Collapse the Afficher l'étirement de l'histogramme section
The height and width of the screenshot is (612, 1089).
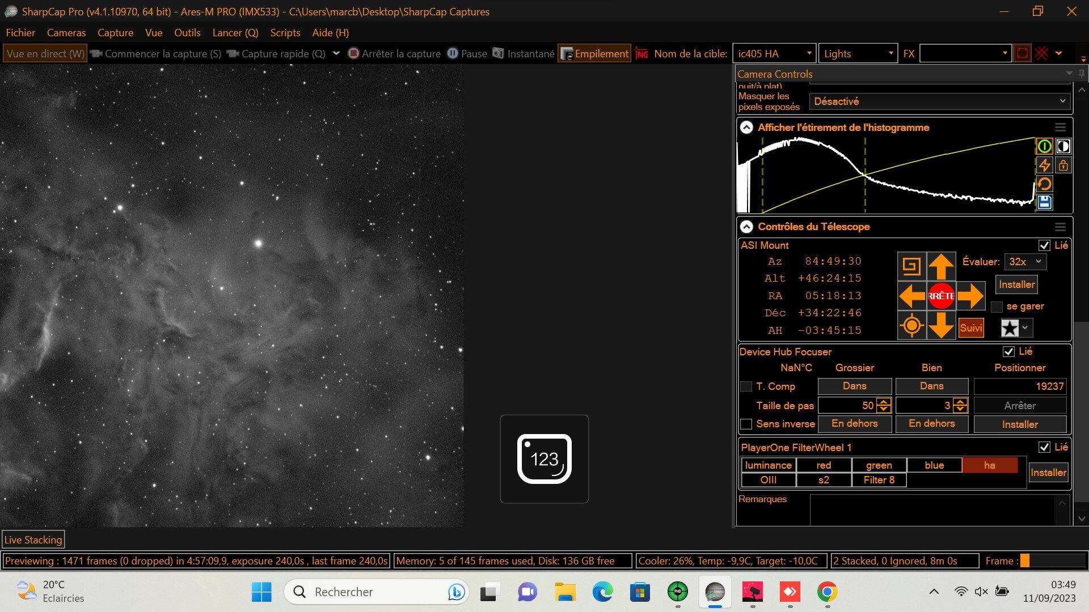click(x=746, y=127)
